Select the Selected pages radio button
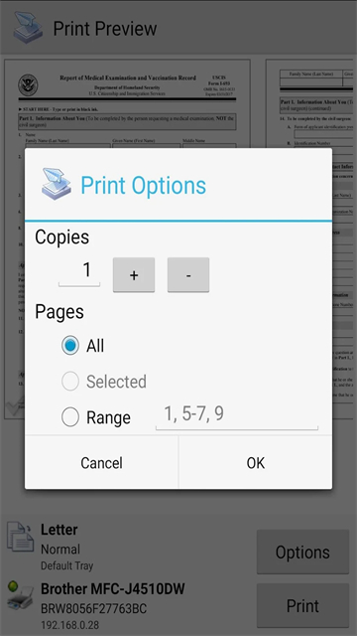This screenshot has height=636, width=357. click(x=70, y=382)
